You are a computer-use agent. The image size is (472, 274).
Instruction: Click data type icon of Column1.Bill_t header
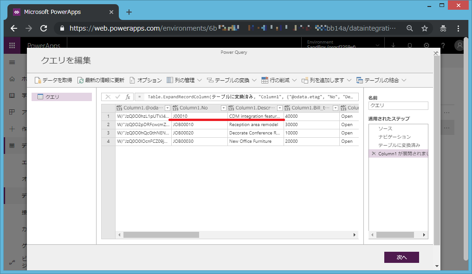tap(287, 108)
